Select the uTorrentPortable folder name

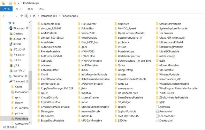(x=169, y=65)
